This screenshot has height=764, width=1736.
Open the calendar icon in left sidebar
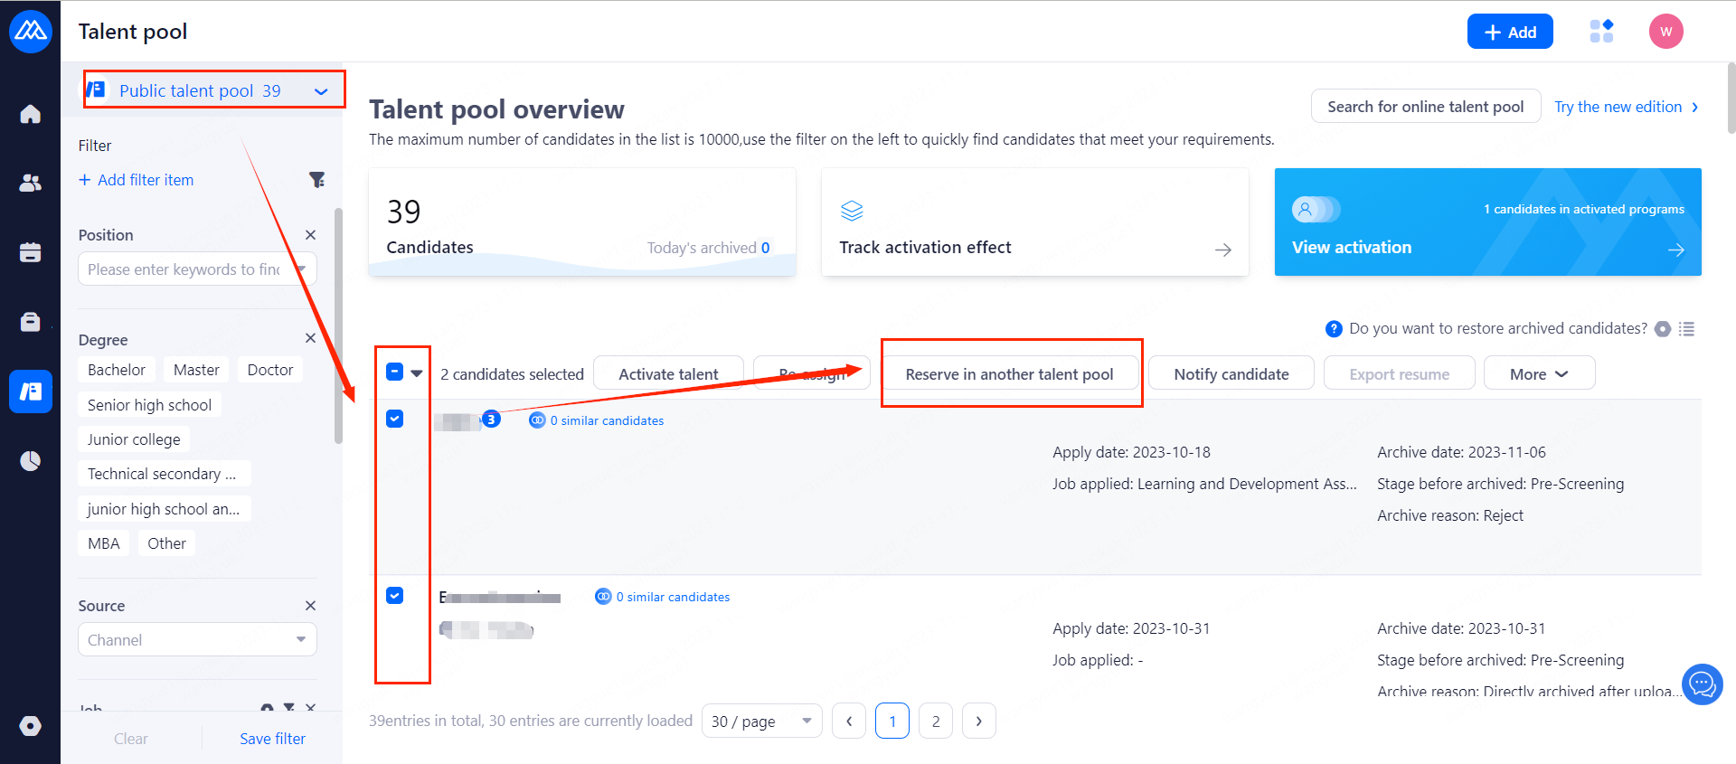(x=30, y=252)
